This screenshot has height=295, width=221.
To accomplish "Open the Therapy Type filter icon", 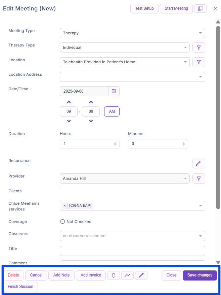I will coord(198,48).
